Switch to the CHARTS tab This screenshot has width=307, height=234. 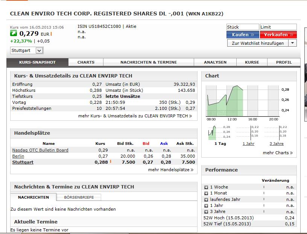pos(84,62)
